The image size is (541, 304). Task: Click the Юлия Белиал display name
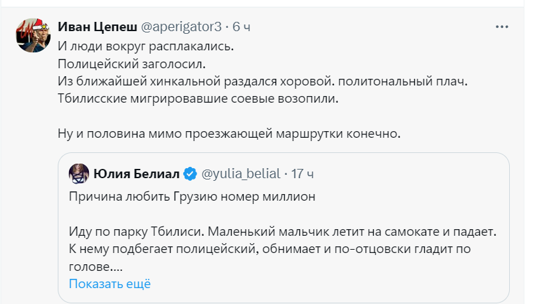click(136, 174)
